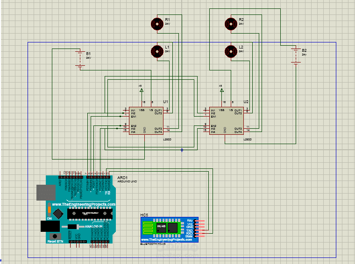Click the ATmega chip on the Arduino
Screen dimensions: 355x264
90,213
